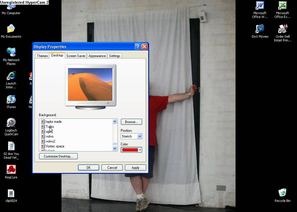Open the Appearance tab
This screenshot has width=297, height=212.
click(x=97, y=56)
